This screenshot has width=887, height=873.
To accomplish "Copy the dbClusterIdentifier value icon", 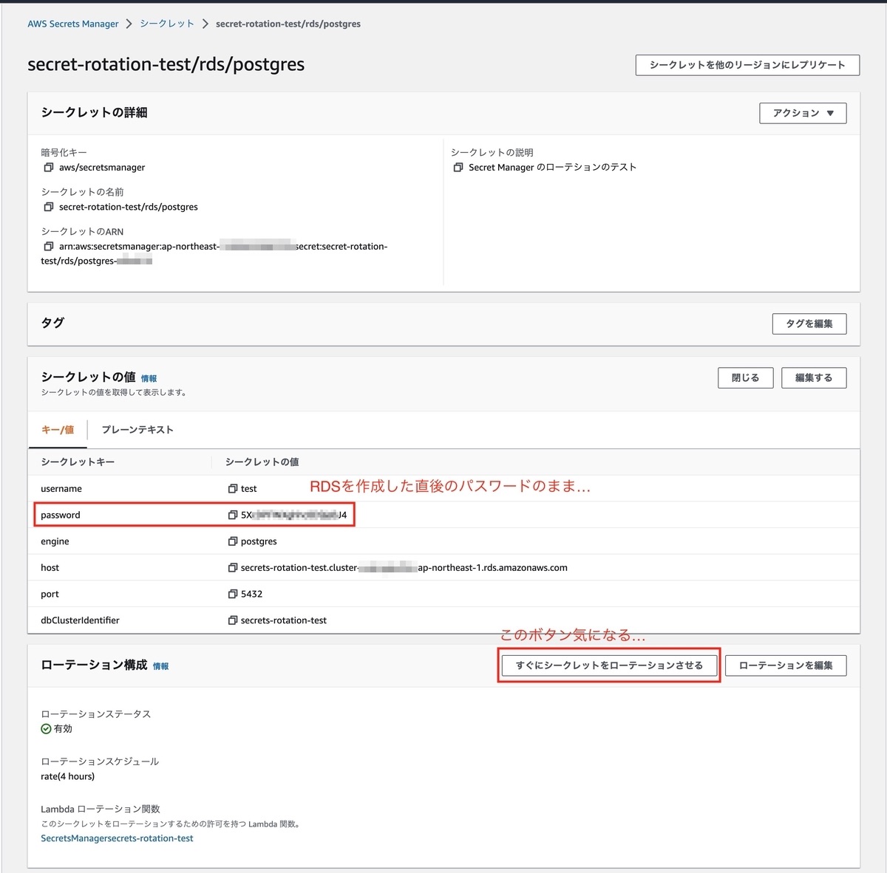I will (x=233, y=620).
